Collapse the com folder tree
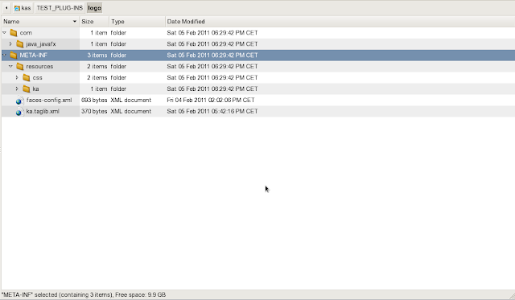This screenshot has height=300, width=515. (4, 32)
